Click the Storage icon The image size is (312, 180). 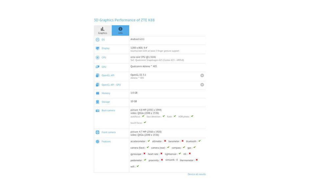[x=98, y=102]
